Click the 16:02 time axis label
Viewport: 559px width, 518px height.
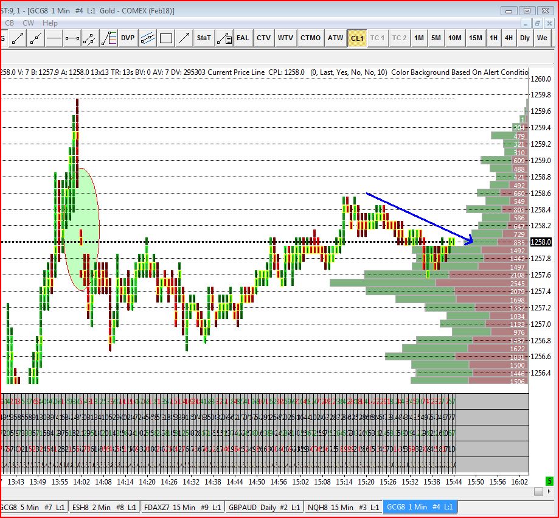(x=519, y=482)
